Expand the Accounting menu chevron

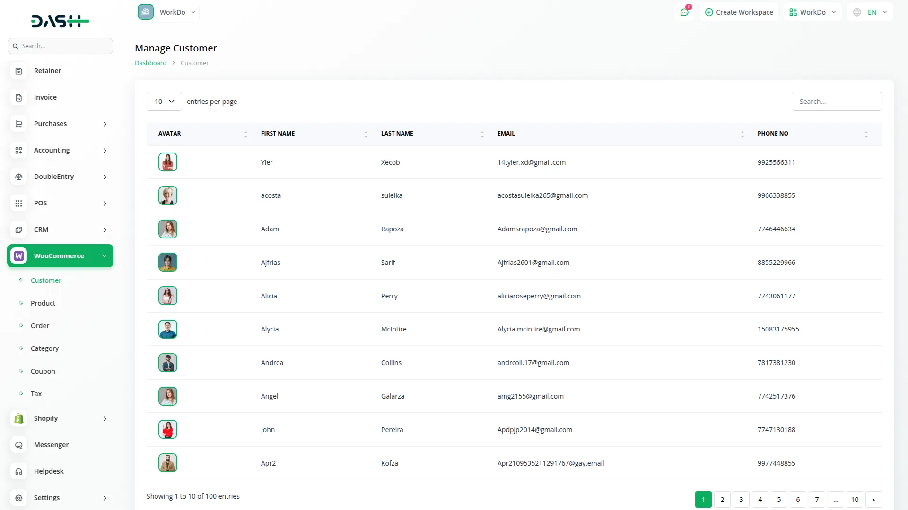(x=105, y=150)
